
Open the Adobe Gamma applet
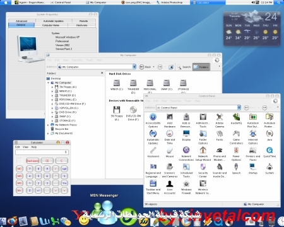(220, 120)
